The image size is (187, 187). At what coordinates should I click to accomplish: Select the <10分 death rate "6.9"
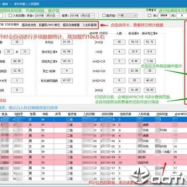pyautogui.click(x=150, y=52)
